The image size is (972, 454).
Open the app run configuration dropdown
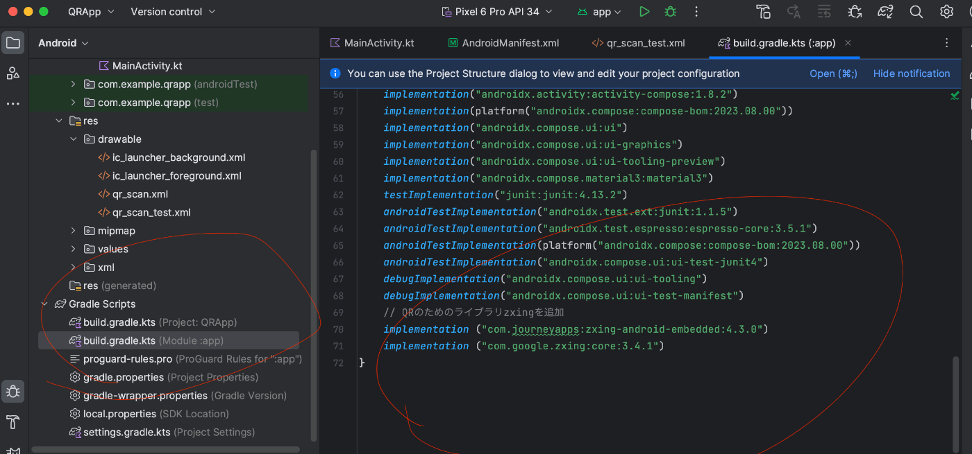[x=599, y=12]
